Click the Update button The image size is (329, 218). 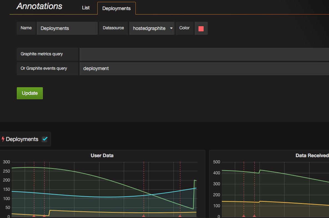(x=30, y=93)
